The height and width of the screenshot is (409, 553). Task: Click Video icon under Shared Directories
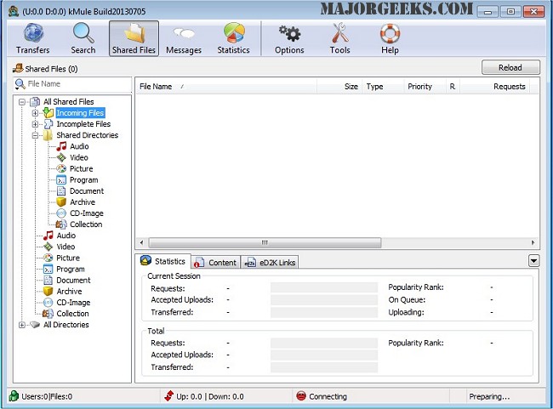click(61, 157)
